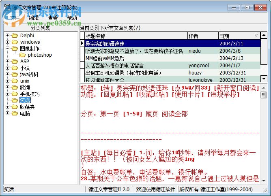Click the 歌词 folder icon
Viewport: 271px width, 196px height.
[x=15, y=87]
